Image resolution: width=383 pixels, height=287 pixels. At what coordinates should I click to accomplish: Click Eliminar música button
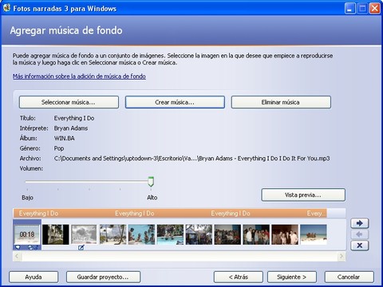pos(281,102)
